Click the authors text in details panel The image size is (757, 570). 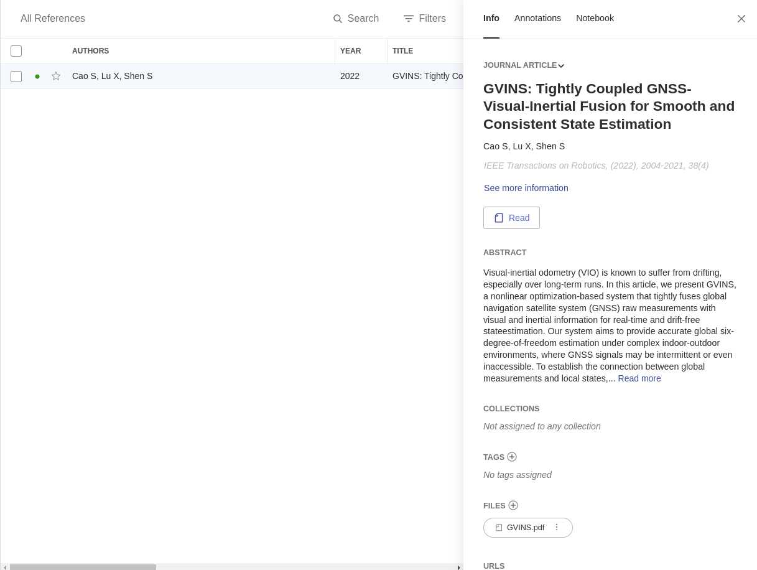tap(524, 146)
